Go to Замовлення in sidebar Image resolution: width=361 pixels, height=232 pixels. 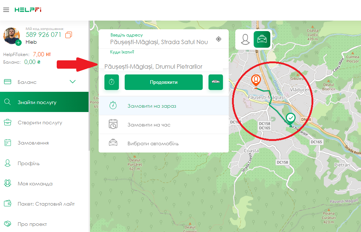pyautogui.click(x=33, y=143)
